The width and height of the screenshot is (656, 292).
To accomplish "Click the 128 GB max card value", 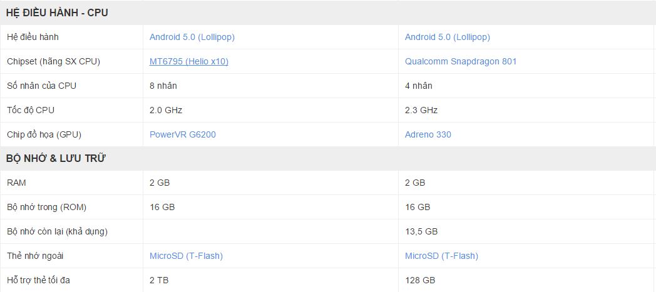I will tap(419, 280).
